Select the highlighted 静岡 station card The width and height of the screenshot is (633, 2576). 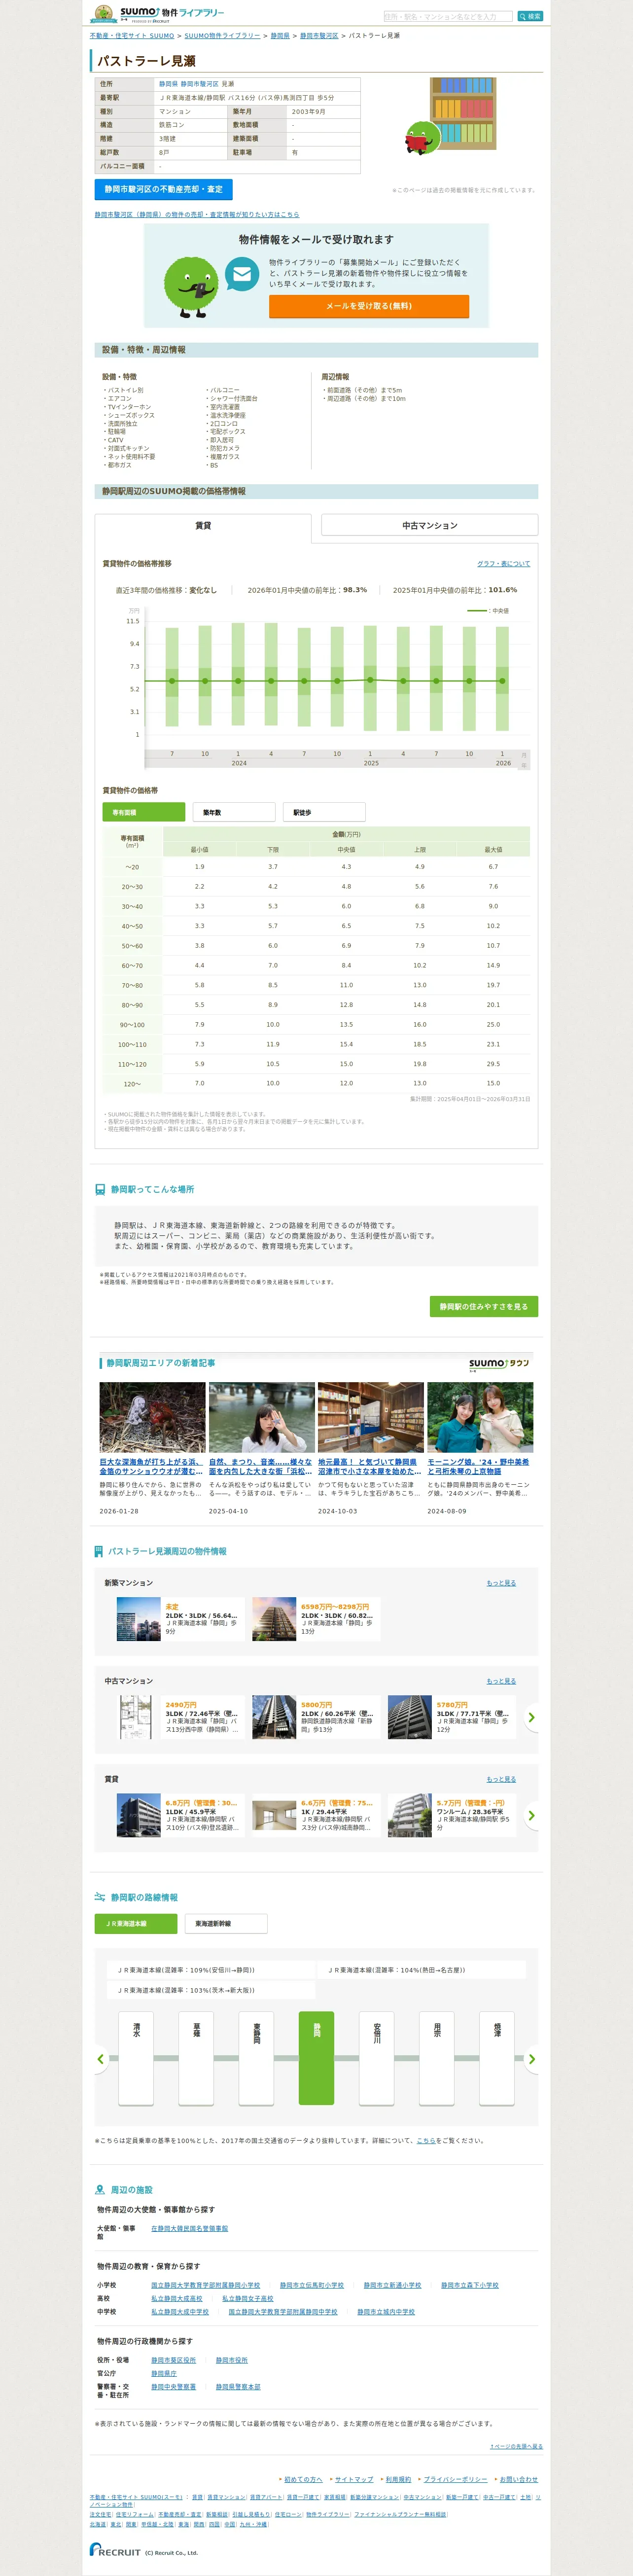point(316,2058)
